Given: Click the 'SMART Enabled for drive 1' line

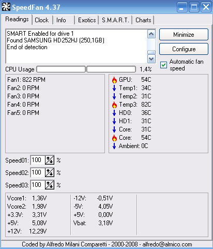Looking at the screenshot, I should [40, 34].
